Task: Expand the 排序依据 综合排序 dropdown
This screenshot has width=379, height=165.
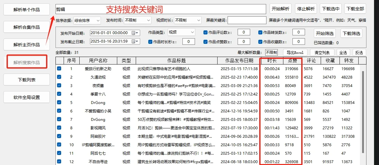Action: point(98,20)
